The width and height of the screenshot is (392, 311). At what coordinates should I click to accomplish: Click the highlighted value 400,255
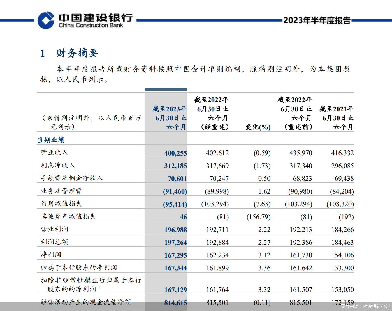176,153
